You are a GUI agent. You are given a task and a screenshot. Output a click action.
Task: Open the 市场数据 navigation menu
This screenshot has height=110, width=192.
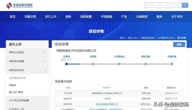pos(106,17)
